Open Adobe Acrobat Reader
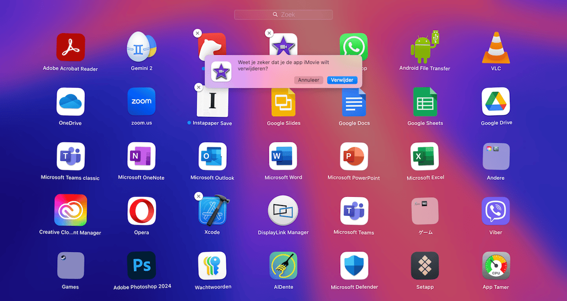The width and height of the screenshot is (567, 301). [x=70, y=47]
